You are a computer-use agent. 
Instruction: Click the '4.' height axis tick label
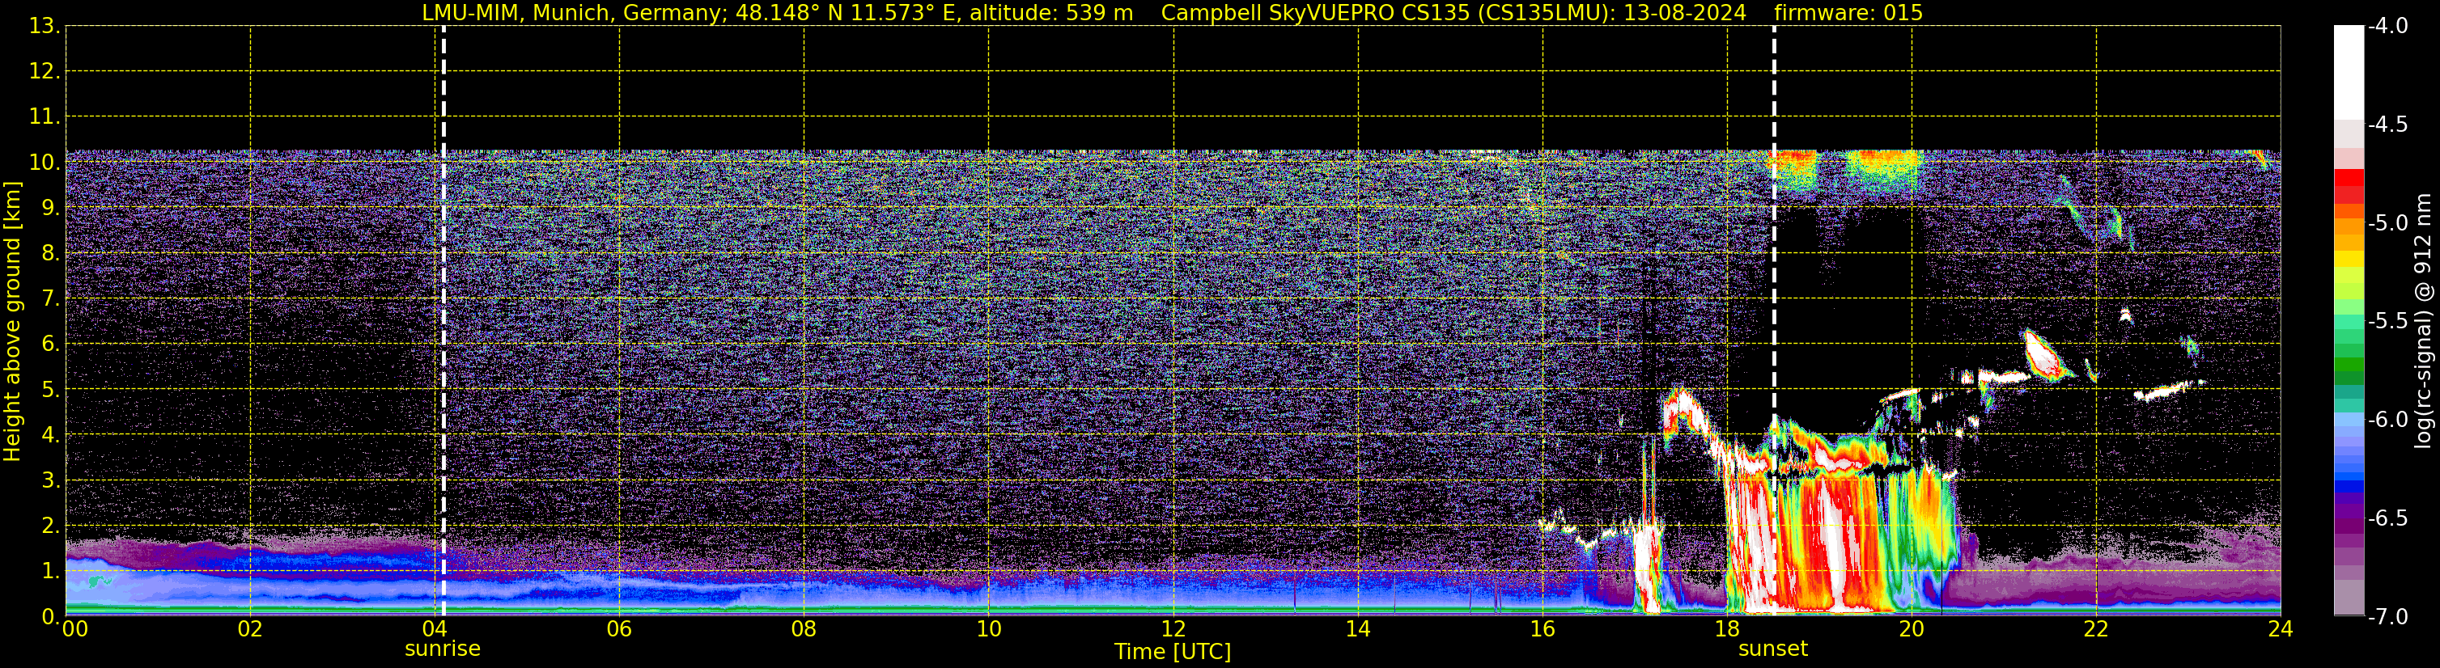point(50,434)
